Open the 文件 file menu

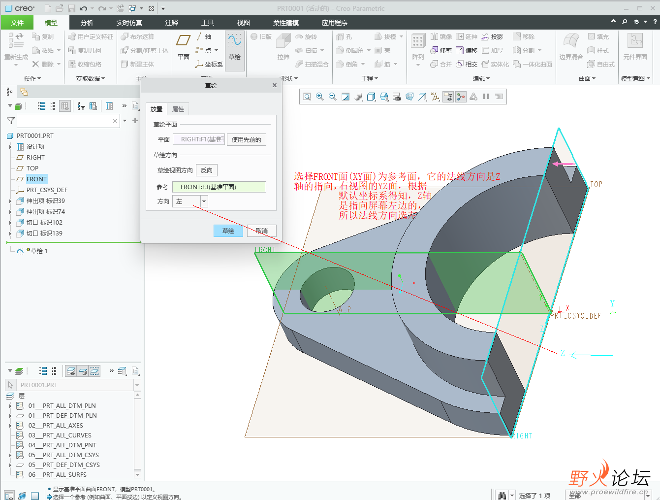[x=17, y=23]
